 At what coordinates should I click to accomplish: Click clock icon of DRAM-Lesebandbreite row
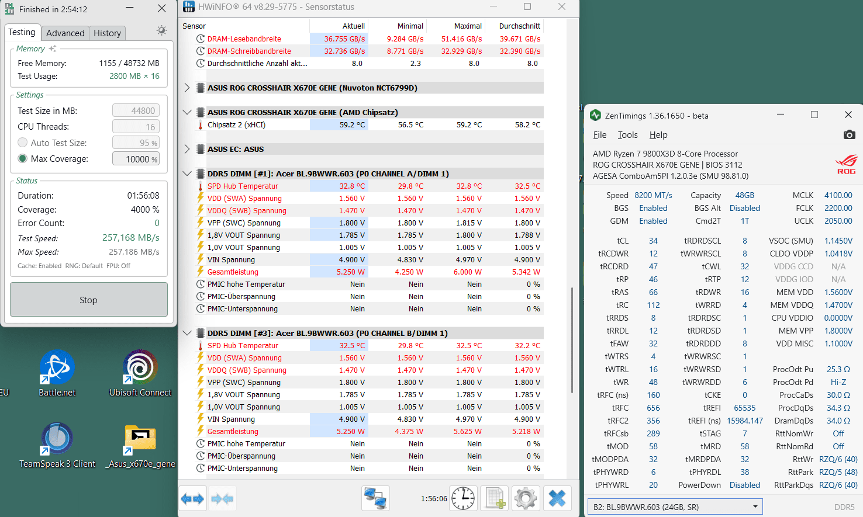point(201,39)
